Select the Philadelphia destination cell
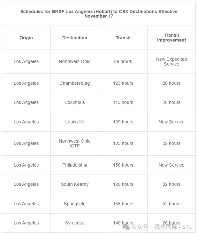This screenshot has width=198, height=235. click(x=75, y=165)
